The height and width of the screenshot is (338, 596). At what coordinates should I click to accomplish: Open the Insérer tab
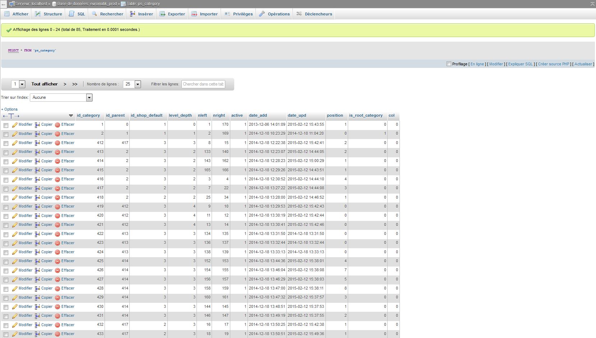(141, 14)
